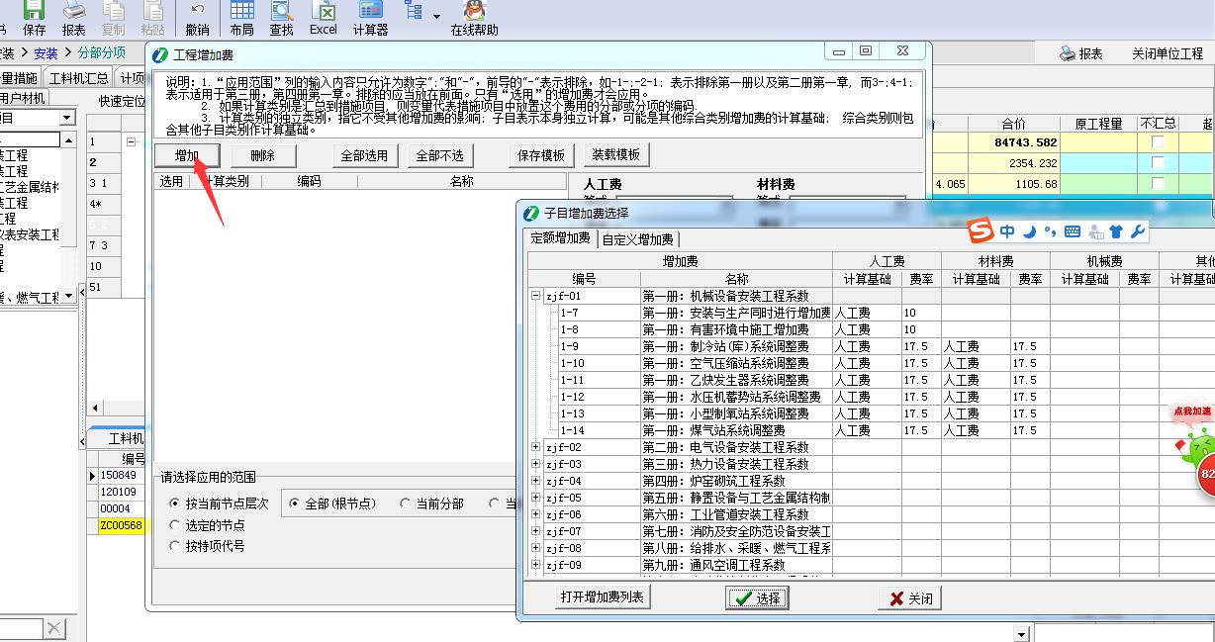Click the 选择 confirm button
This screenshot has width=1215, height=642.
click(x=758, y=597)
